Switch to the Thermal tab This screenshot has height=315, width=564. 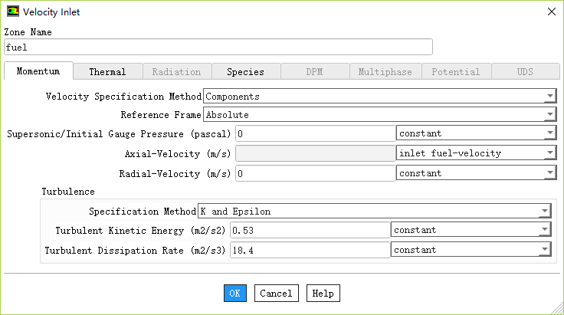pos(107,71)
